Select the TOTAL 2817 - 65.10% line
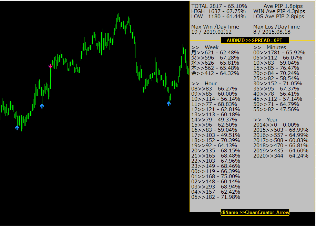This screenshot has height=226, width=316. (x=219, y=6)
